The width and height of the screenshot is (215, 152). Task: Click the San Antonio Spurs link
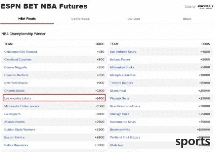click(123, 52)
